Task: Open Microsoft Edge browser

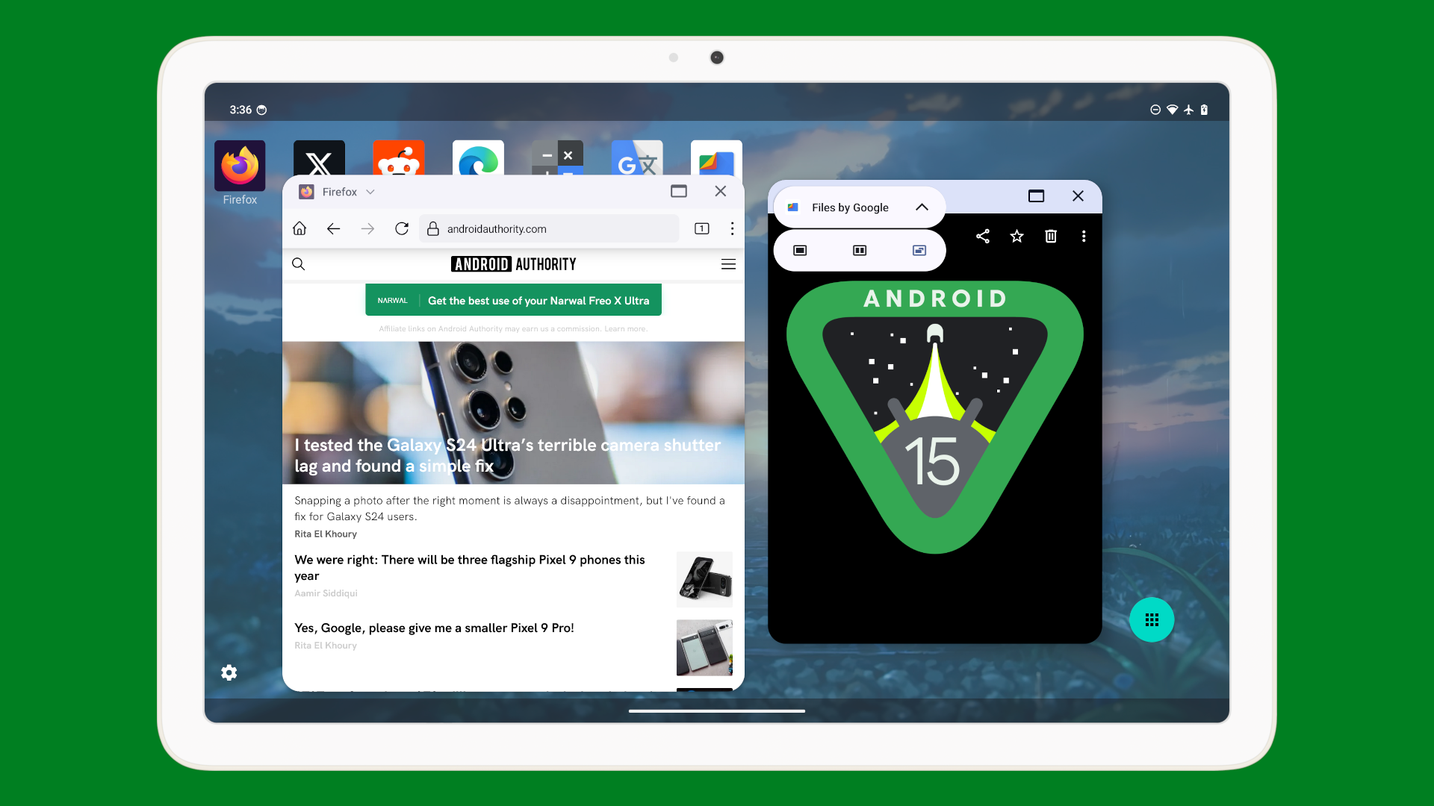Action: 478,164
